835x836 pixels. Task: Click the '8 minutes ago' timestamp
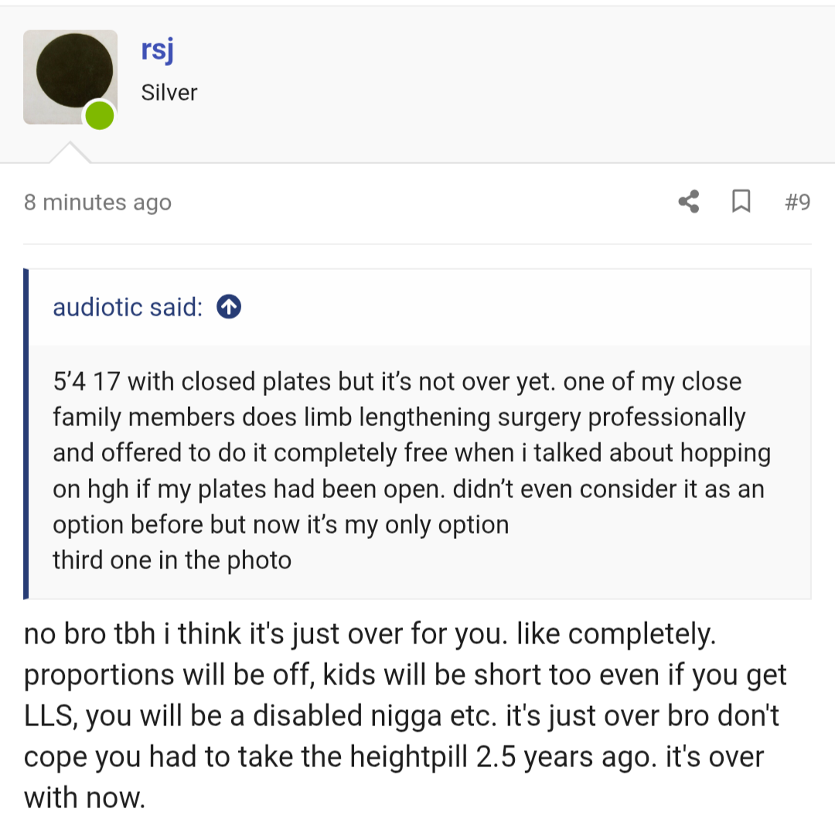pos(97,203)
